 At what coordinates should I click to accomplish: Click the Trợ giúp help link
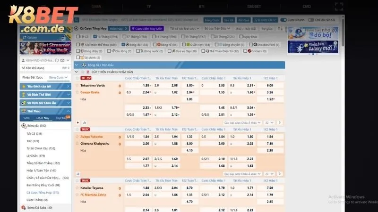click(x=267, y=29)
